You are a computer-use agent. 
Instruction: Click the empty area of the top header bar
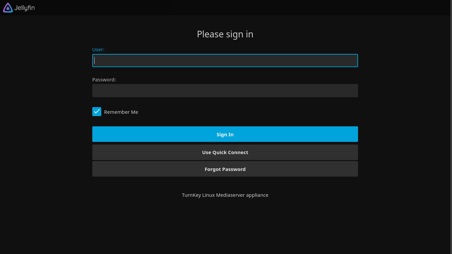click(x=232, y=8)
